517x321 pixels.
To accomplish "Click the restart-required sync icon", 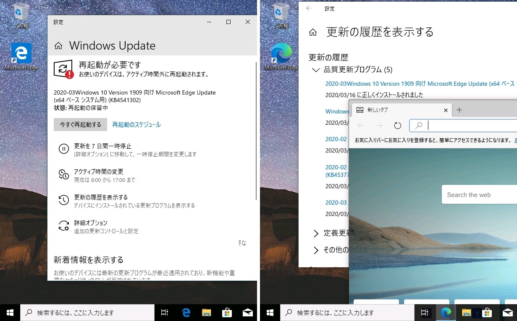I will [x=63, y=69].
